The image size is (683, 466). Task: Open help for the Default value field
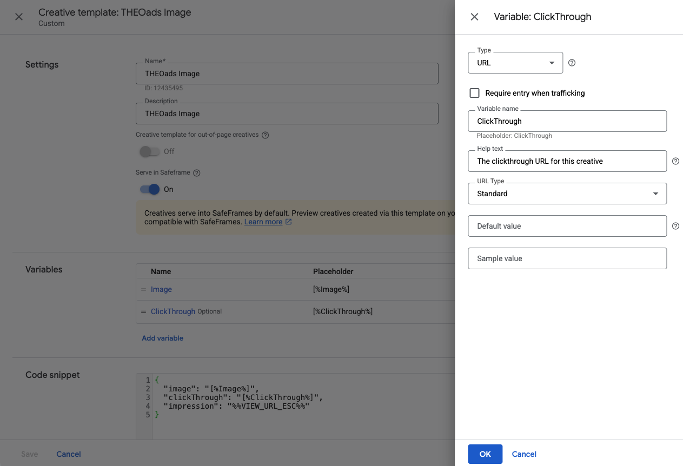coord(675,225)
